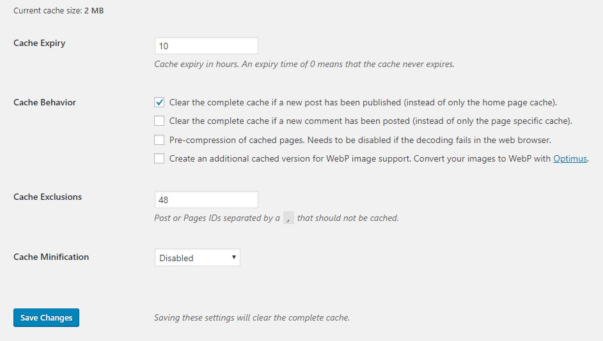This screenshot has width=603, height=341.
Task: Enable clear cache on new comment checkbox
Action: [x=159, y=121]
